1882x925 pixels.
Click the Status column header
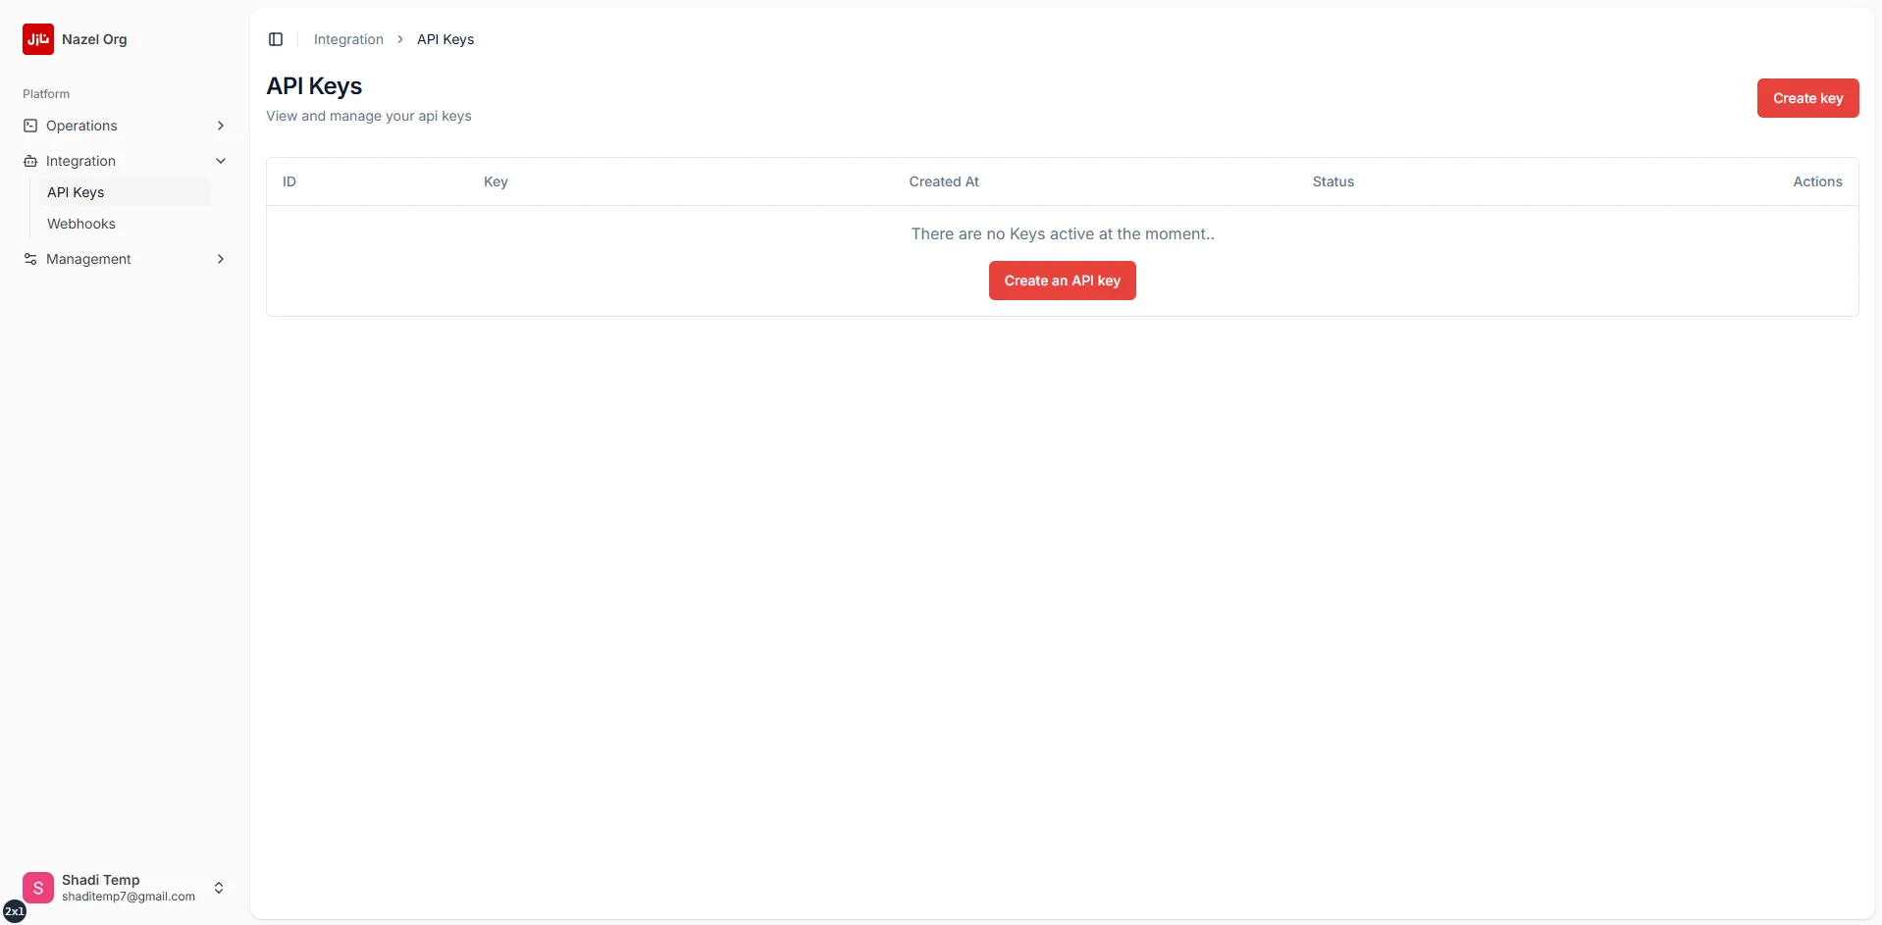pos(1333,180)
